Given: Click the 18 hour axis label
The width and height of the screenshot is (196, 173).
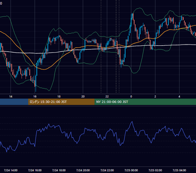Looking at the screenshot, I should pos(59,97).
